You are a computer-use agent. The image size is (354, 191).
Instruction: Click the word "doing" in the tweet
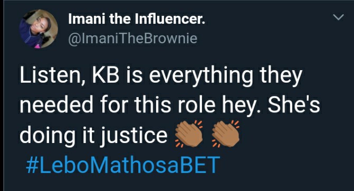47,136
